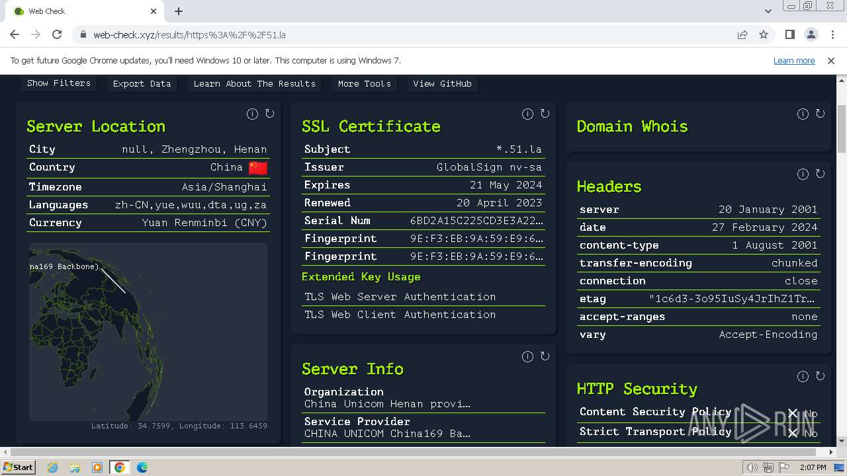Viewport: 847px width, 476px height.
Task: Select the Web Check browser tab
Action: [85, 11]
